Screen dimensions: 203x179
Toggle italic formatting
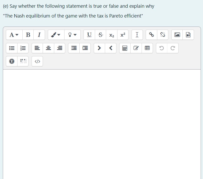(x=39, y=35)
